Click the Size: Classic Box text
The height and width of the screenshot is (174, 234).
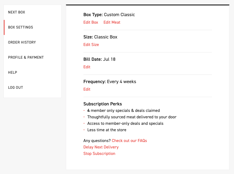(x=100, y=37)
